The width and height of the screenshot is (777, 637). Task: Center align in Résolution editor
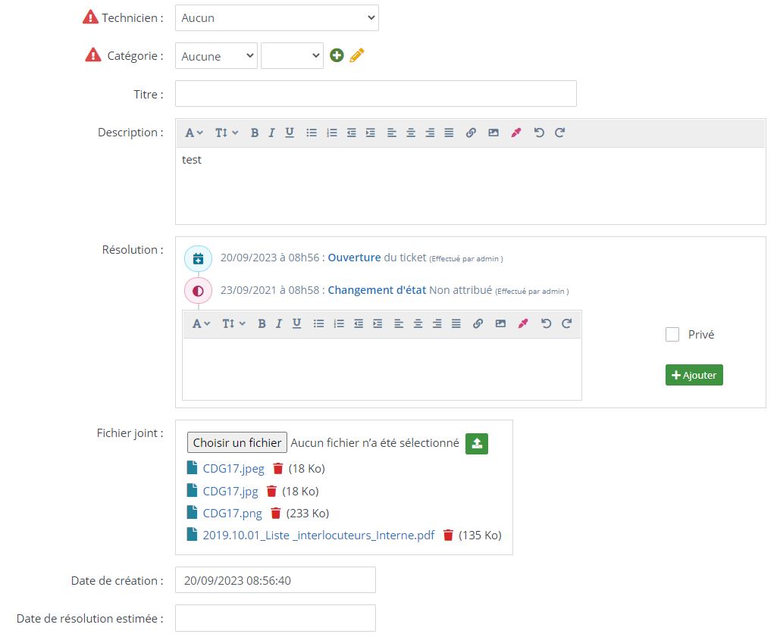(418, 323)
